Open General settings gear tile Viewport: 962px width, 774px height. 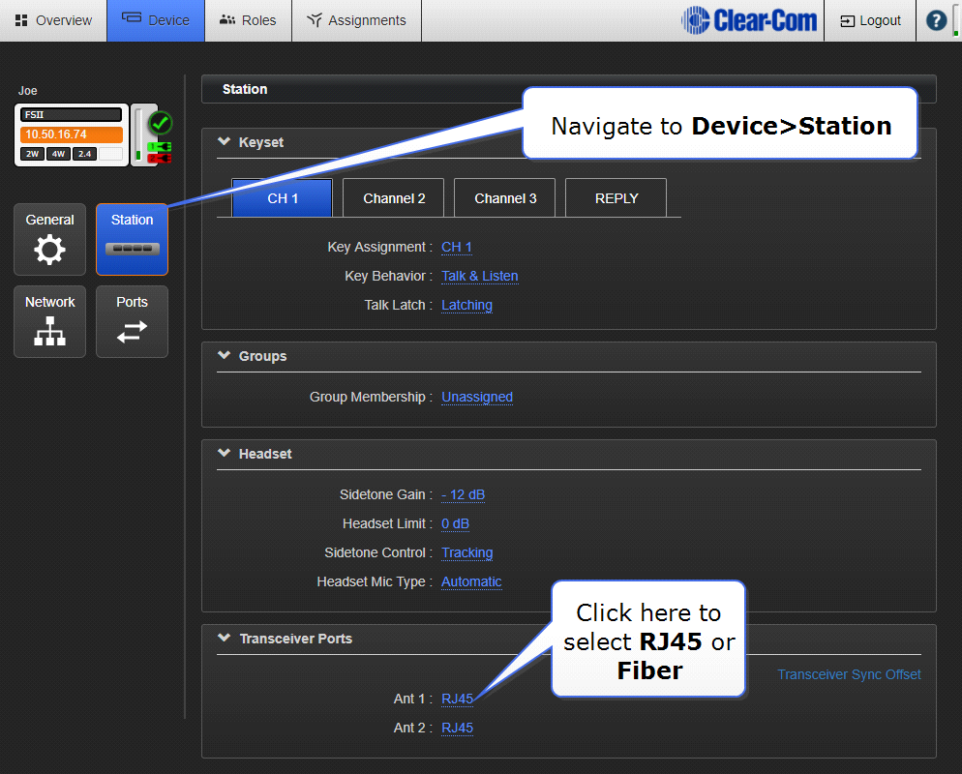click(x=49, y=239)
